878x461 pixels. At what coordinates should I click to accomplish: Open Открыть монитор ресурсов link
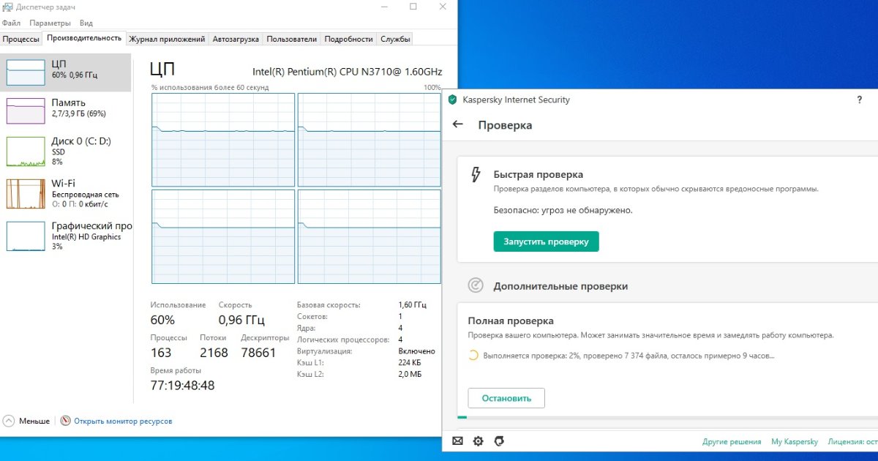[123, 421]
